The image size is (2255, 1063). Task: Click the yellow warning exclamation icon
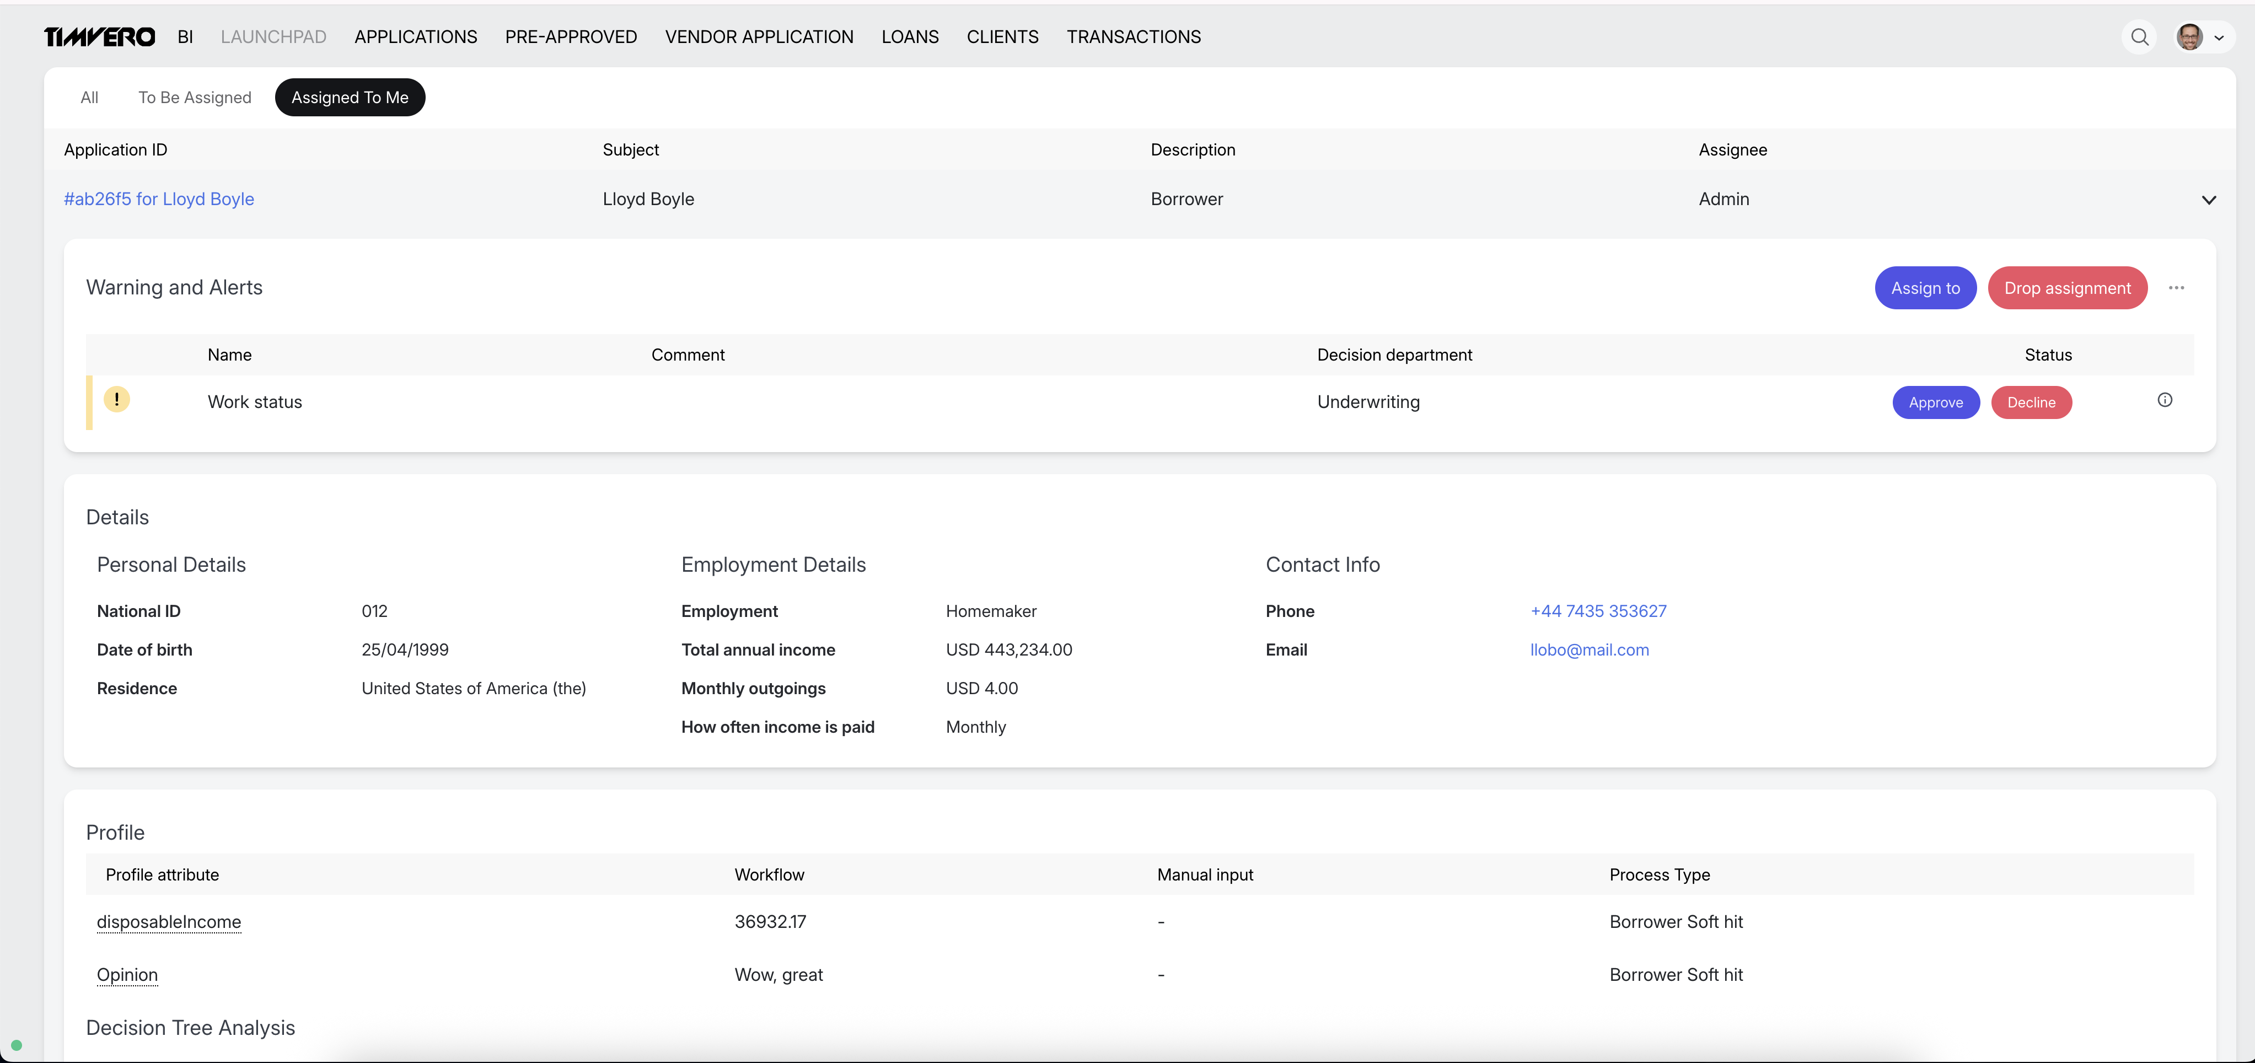pos(116,399)
